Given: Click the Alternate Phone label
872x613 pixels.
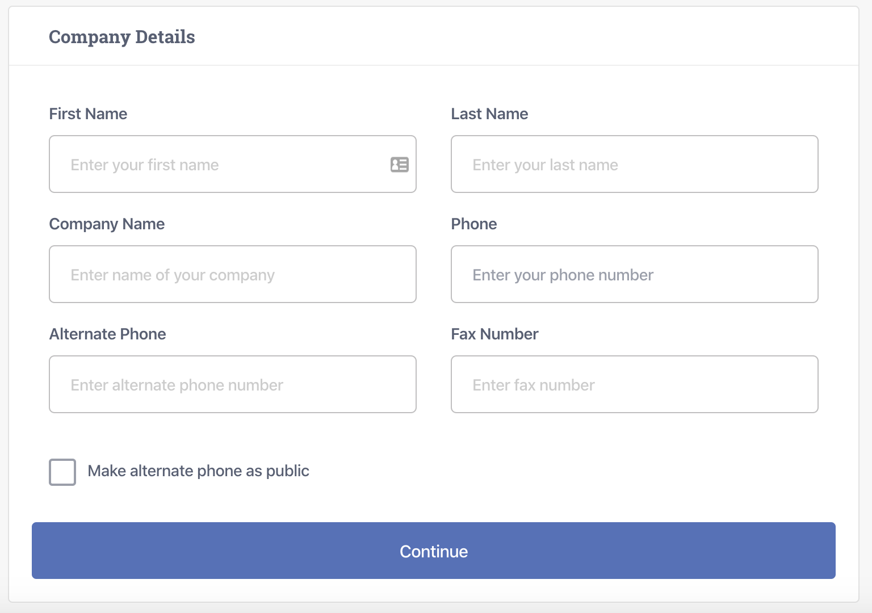Looking at the screenshot, I should coord(107,334).
